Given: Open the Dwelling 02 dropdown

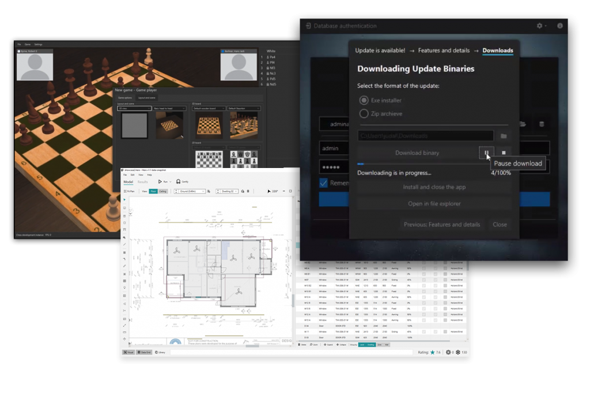Looking at the screenshot, I should point(228,191).
